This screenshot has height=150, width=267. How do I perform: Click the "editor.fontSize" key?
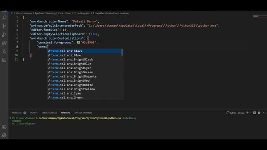click(x=45, y=30)
